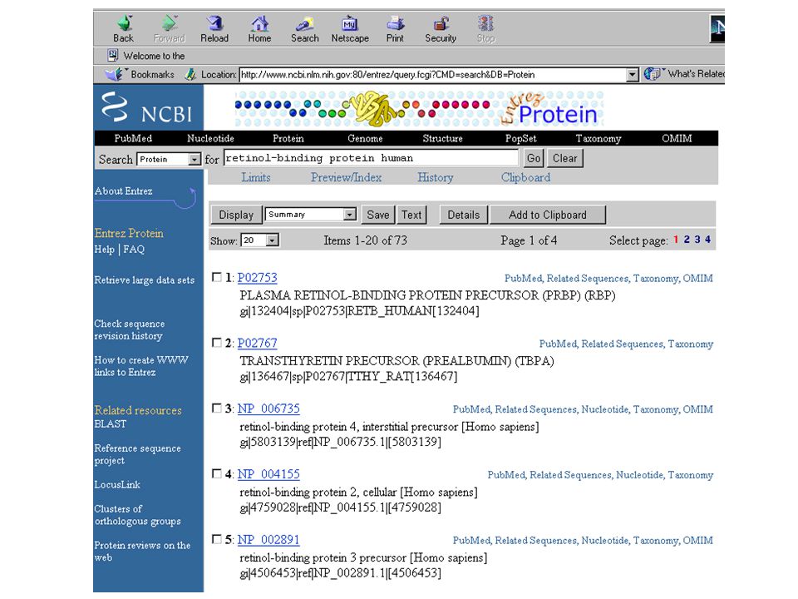The image size is (798, 599).
Task: Open the Clipboard tab
Action: (525, 177)
